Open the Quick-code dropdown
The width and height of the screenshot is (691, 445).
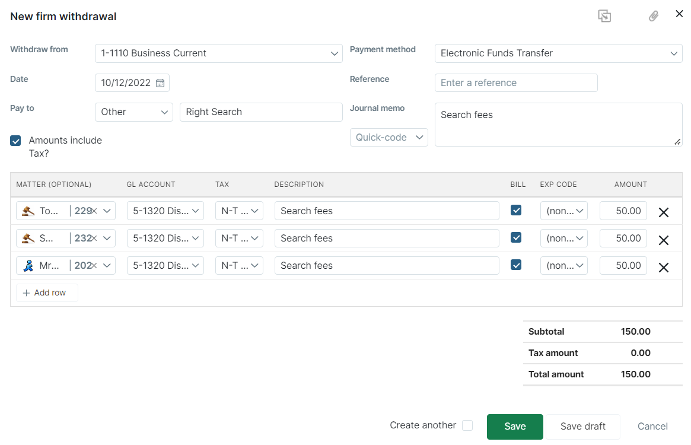click(x=389, y=138)
